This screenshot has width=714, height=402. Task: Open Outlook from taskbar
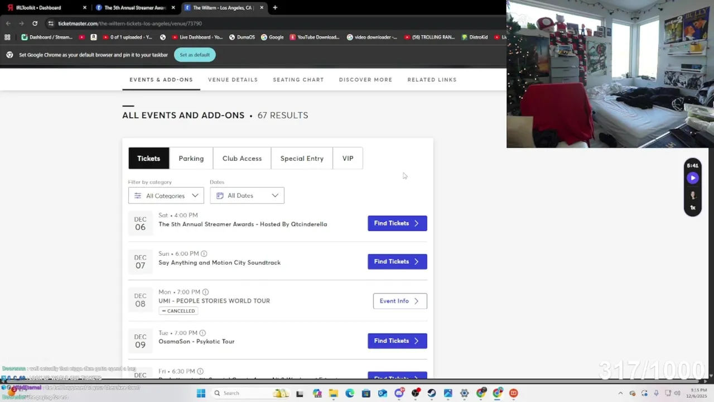tap(383, 393)
